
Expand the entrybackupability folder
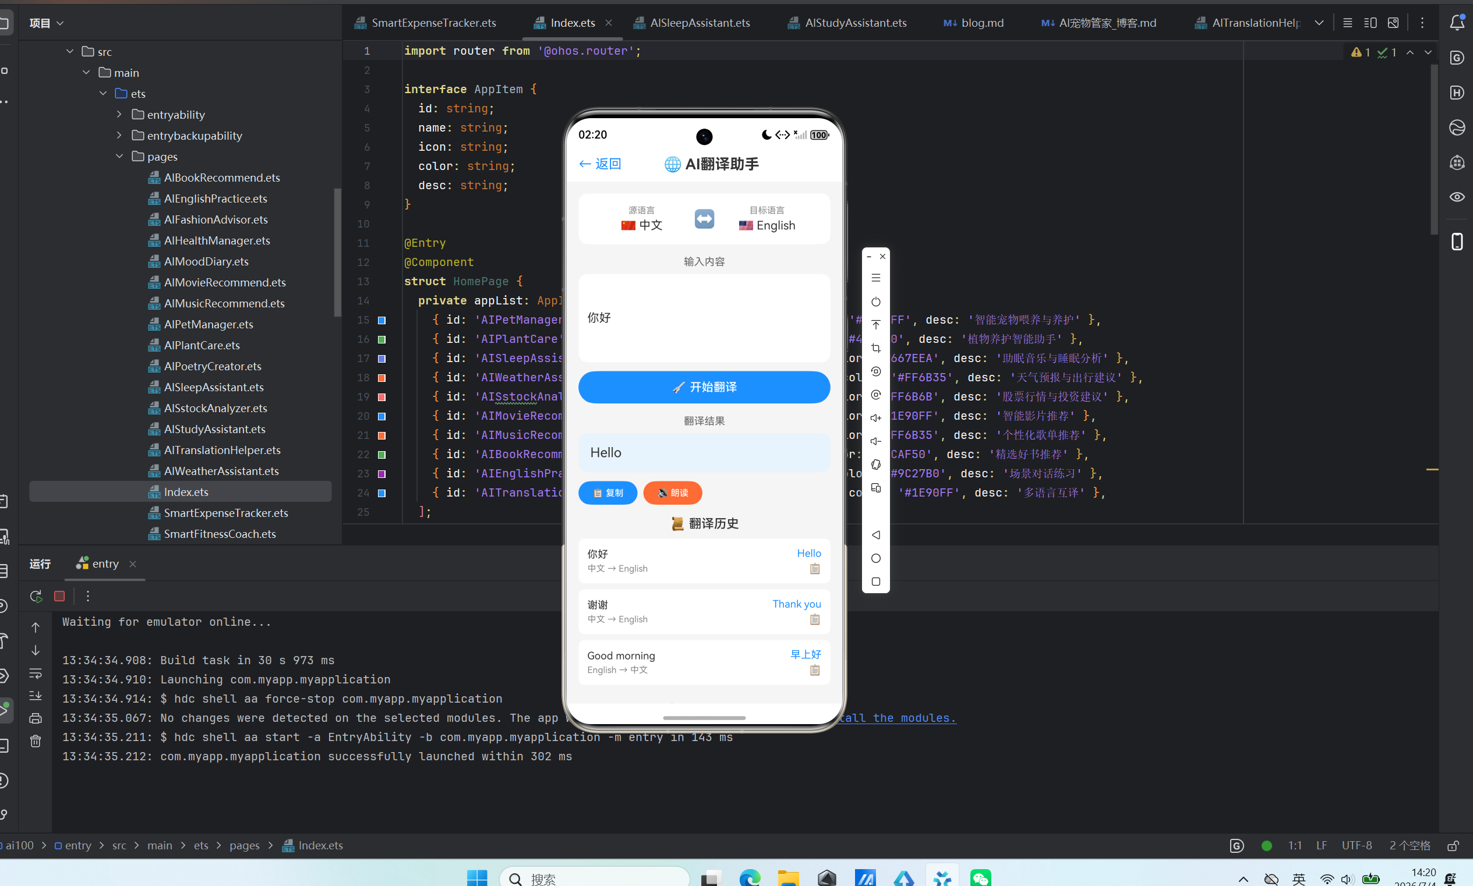(119, 135)
